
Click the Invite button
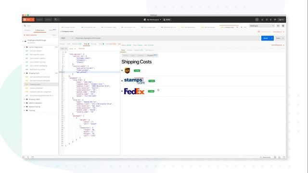[x=167, y=20]
